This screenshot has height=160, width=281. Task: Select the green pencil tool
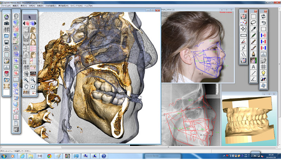point(253,35)
